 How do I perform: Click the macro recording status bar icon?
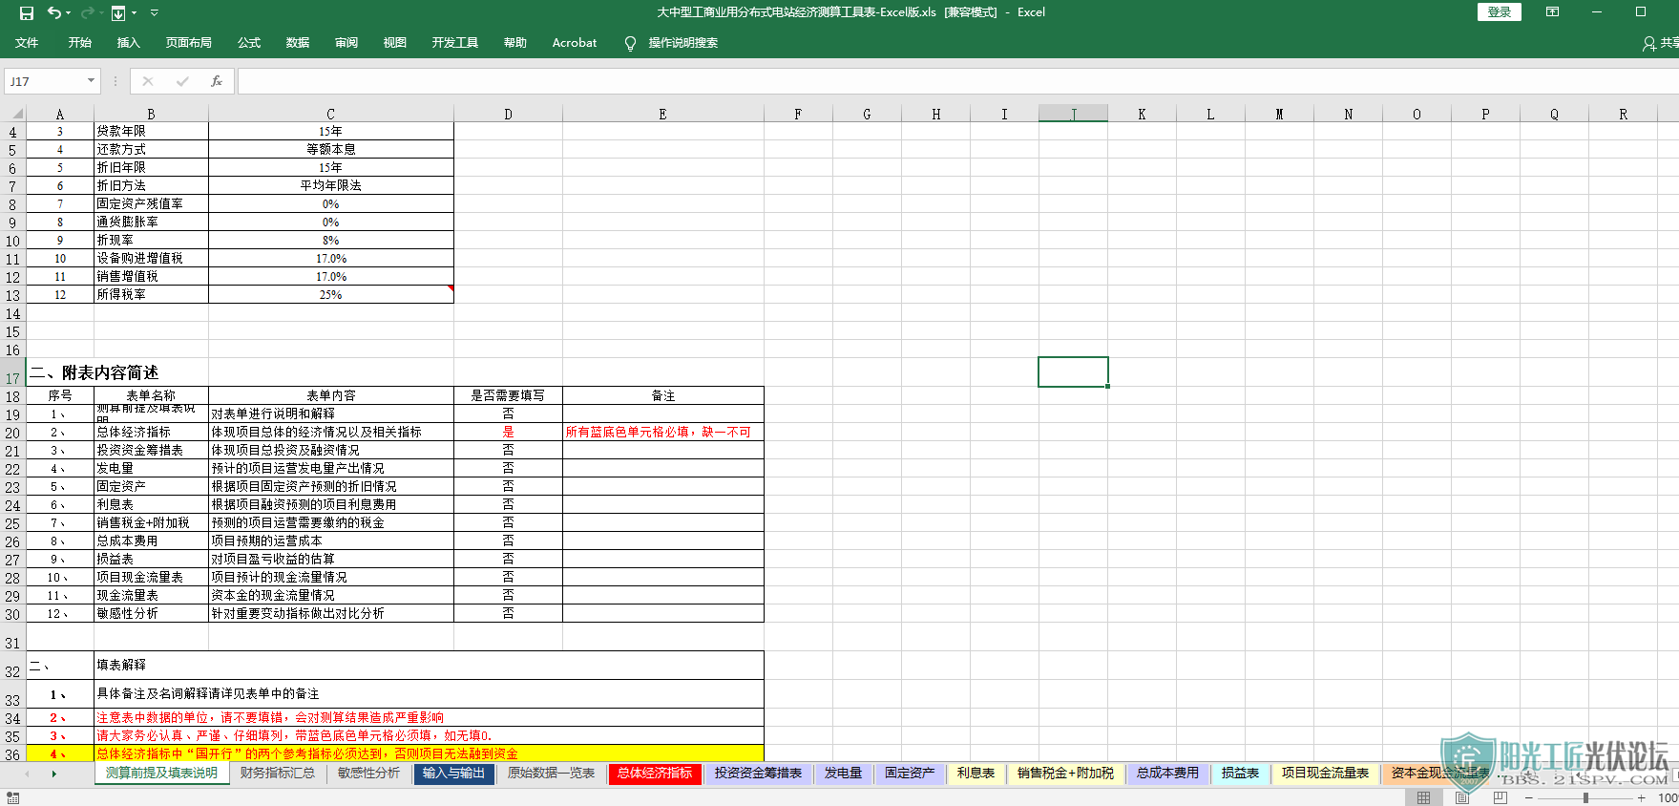pos(12,797)
